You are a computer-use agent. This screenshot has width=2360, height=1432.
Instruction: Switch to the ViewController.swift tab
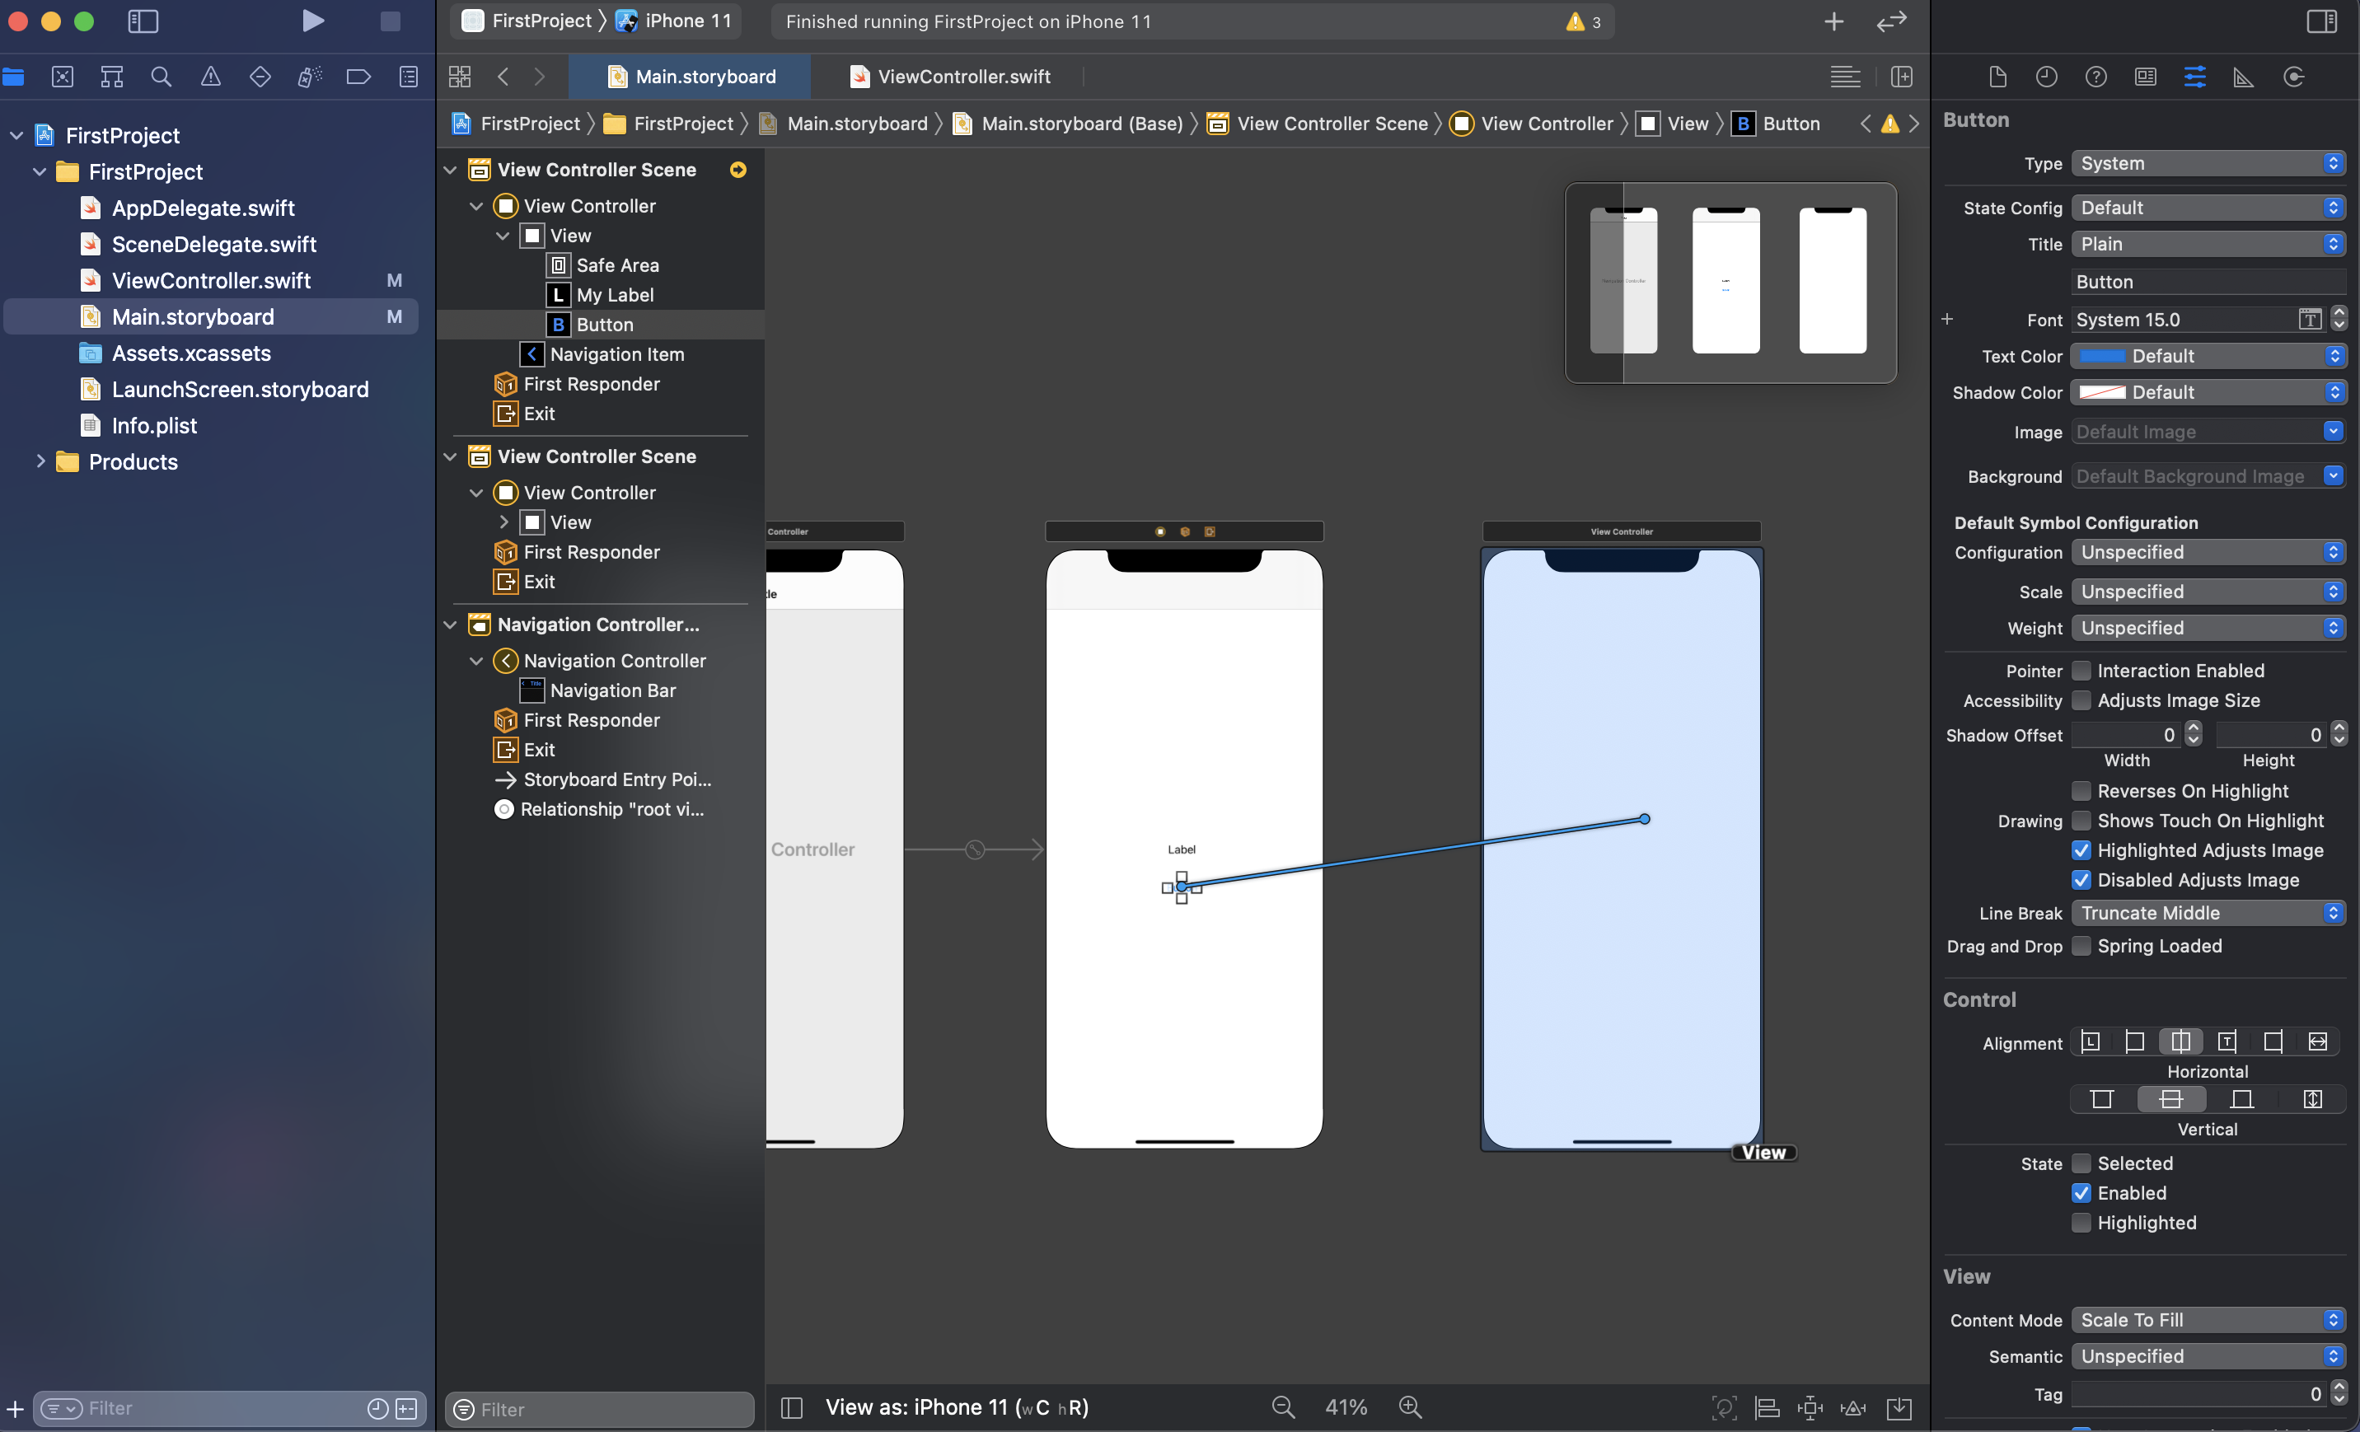pyautogui.click(x=949, y=77)
